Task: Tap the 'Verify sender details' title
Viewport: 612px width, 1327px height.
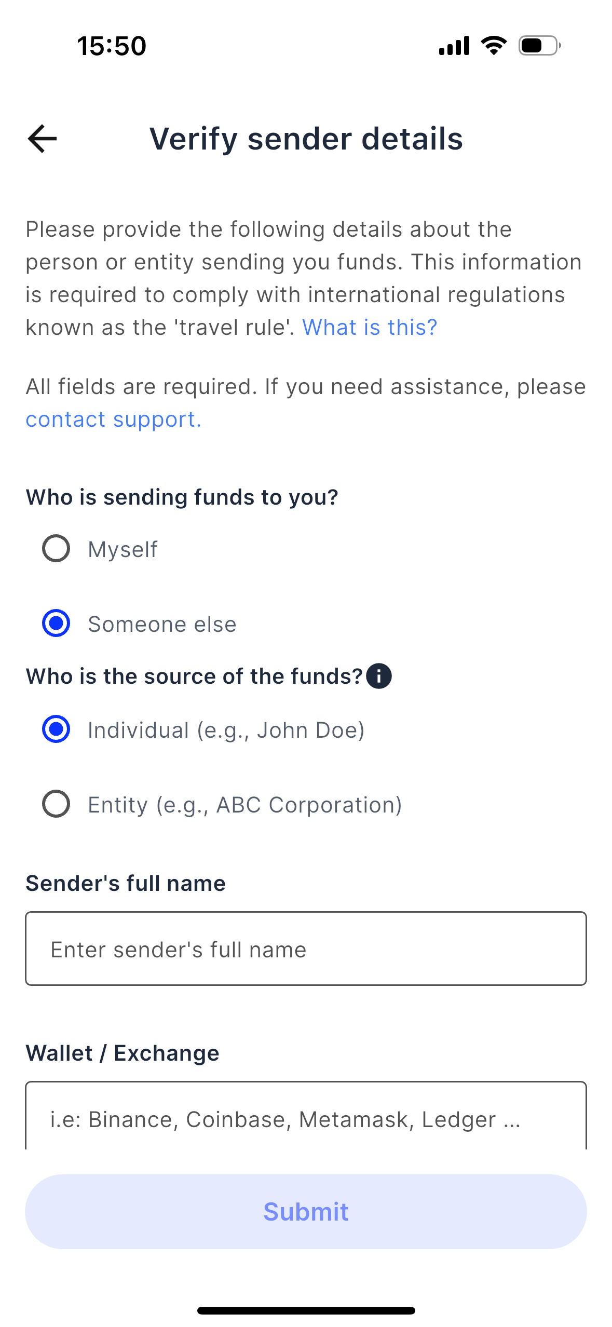Action: [x=306, y=139]
